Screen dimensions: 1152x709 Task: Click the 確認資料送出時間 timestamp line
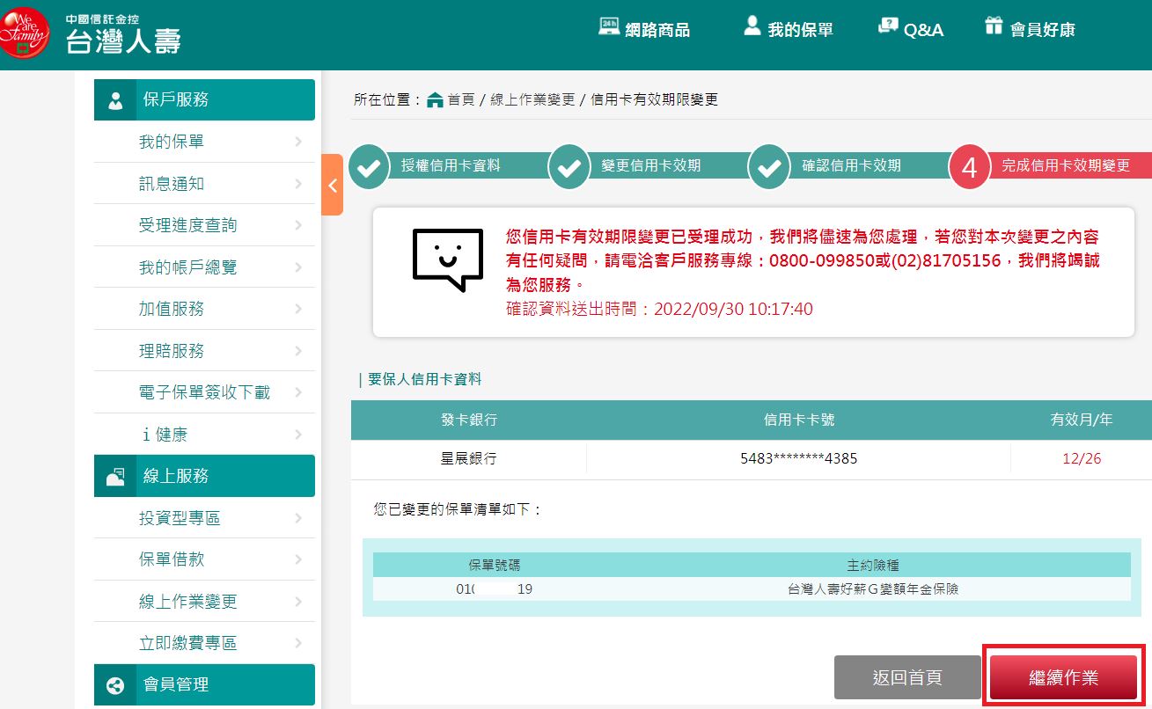coord(659,309)
